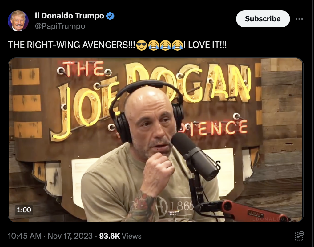Click the middle laughing-crying emoji
The width and height of the screenshot is (314, 247).
coord(165,45)
